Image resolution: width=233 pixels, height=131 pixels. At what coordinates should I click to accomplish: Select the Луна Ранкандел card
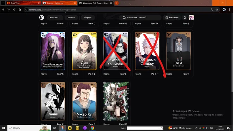53,51
